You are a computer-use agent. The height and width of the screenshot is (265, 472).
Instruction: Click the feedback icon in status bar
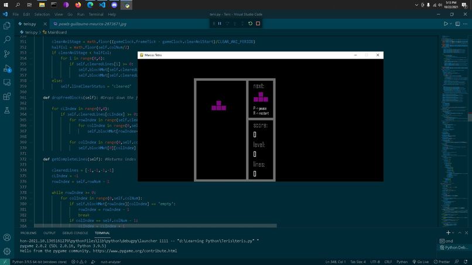(x=457, y=261)
